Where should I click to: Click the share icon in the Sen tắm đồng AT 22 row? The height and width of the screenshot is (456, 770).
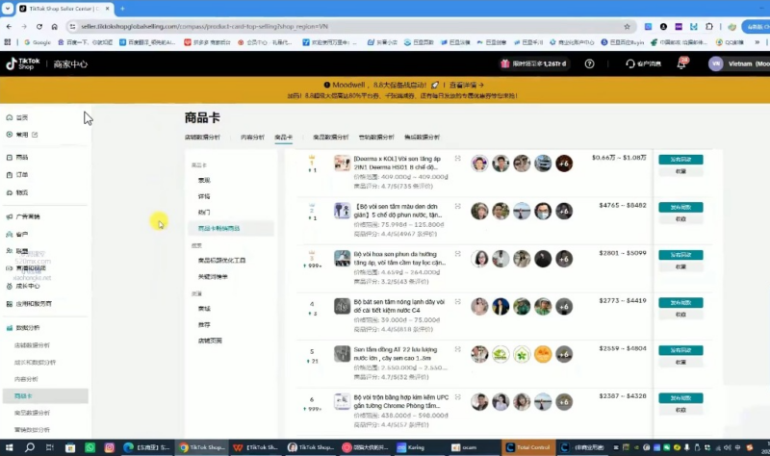click(x=458, y=349)
